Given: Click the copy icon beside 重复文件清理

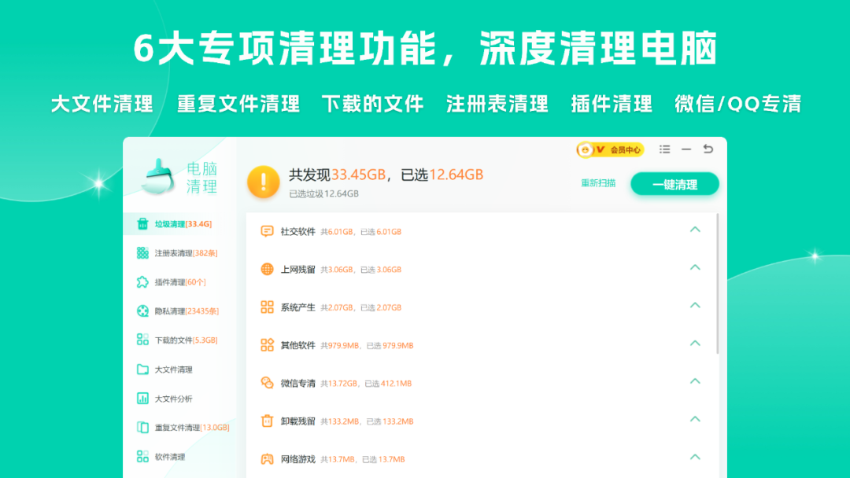Looking at the screenshot, I should tap(142, 427).
